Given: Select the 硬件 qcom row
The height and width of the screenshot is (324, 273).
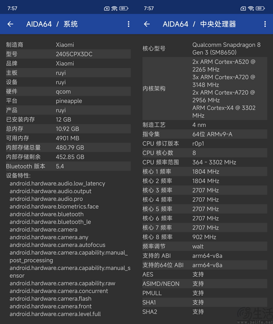Looking at the screenshot, I should click(x=68, y=92).
